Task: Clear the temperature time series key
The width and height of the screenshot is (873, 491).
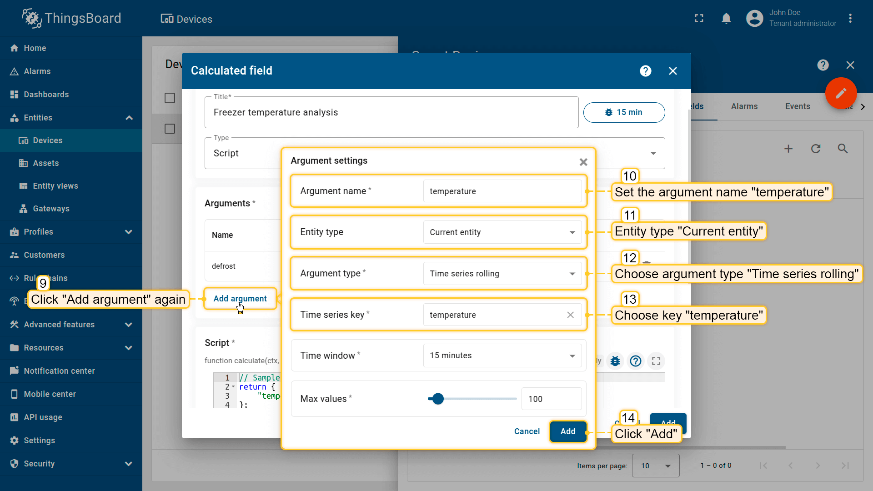Action: tap(570, 315)
